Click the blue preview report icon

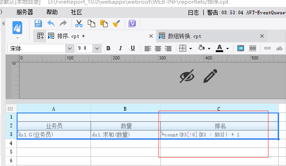point(18,28)
